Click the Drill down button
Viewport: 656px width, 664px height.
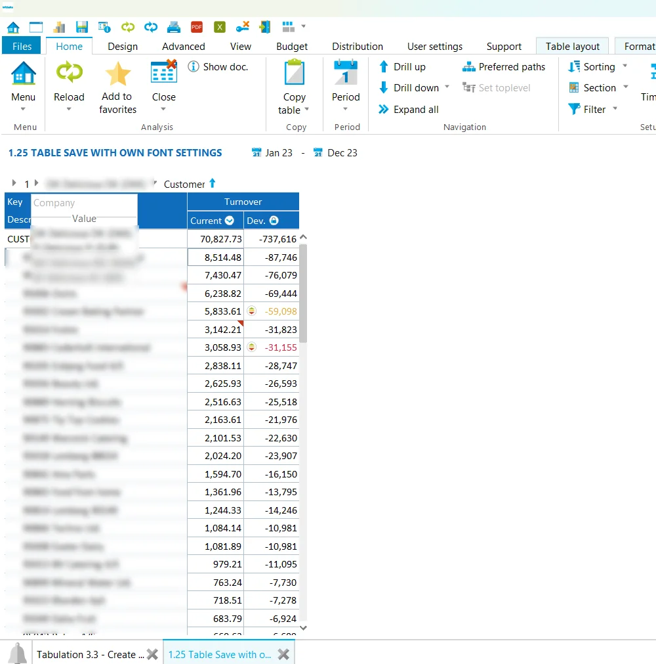409,87
